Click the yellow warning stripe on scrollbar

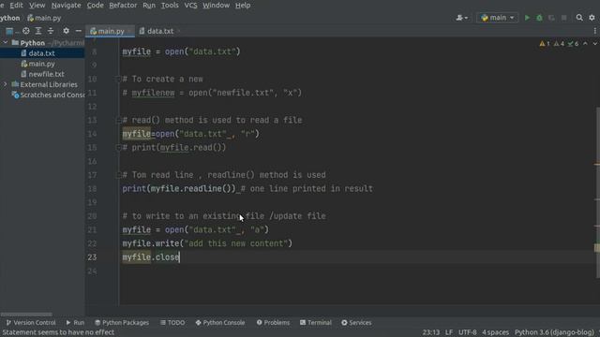[597, 248]
